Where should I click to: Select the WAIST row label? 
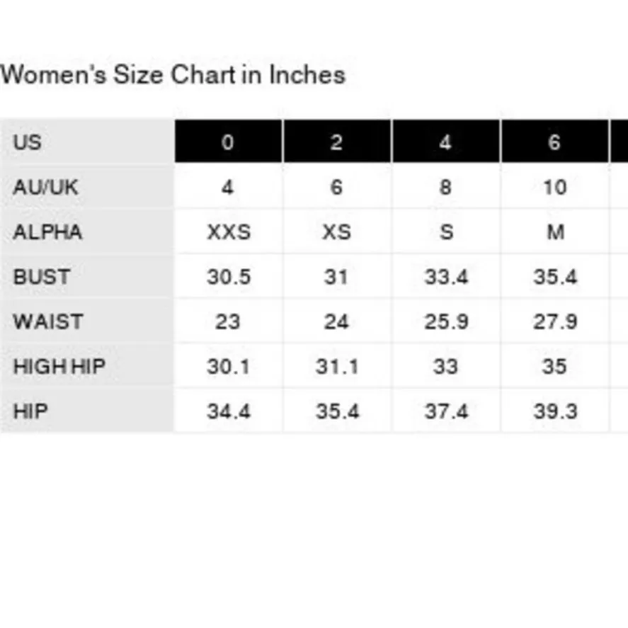(x=47, y=321)
